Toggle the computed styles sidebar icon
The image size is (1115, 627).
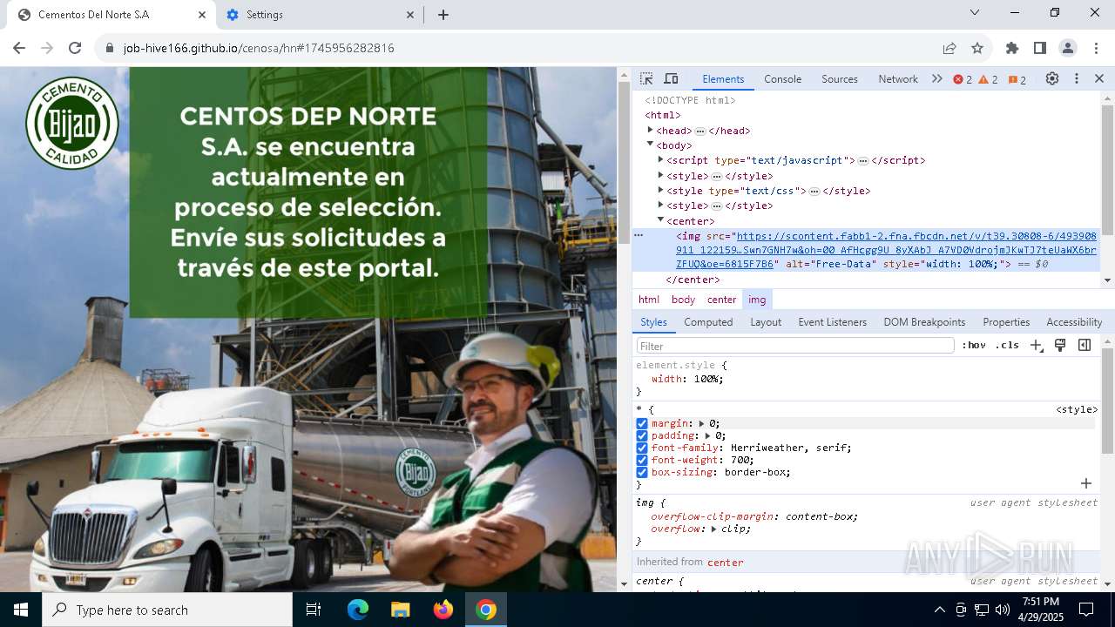click(1085, 345)
